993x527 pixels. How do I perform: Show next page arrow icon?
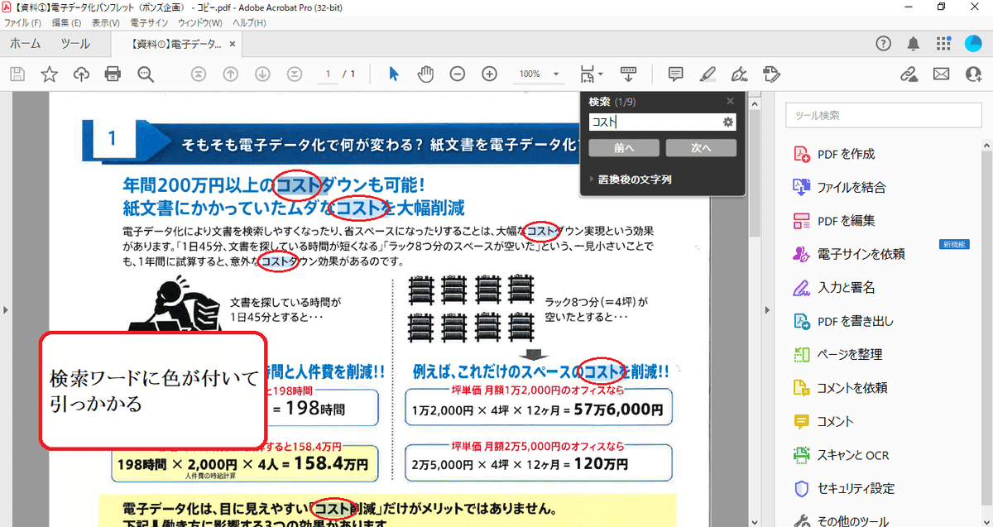click(x=263, y=74)
